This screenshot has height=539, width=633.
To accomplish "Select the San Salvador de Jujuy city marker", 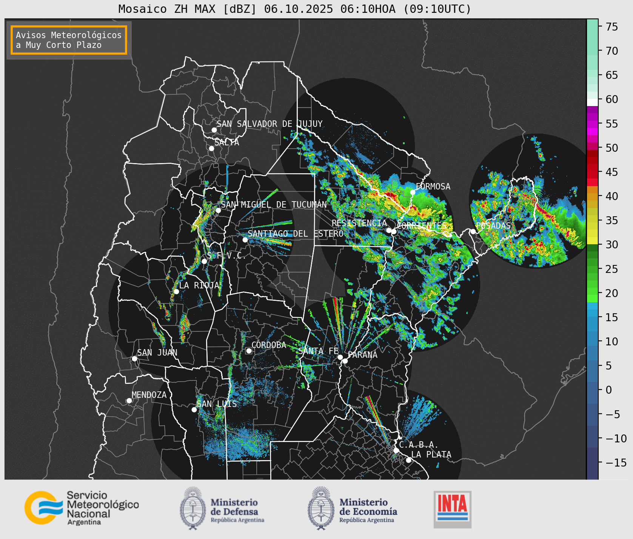I will pos(214,130).
